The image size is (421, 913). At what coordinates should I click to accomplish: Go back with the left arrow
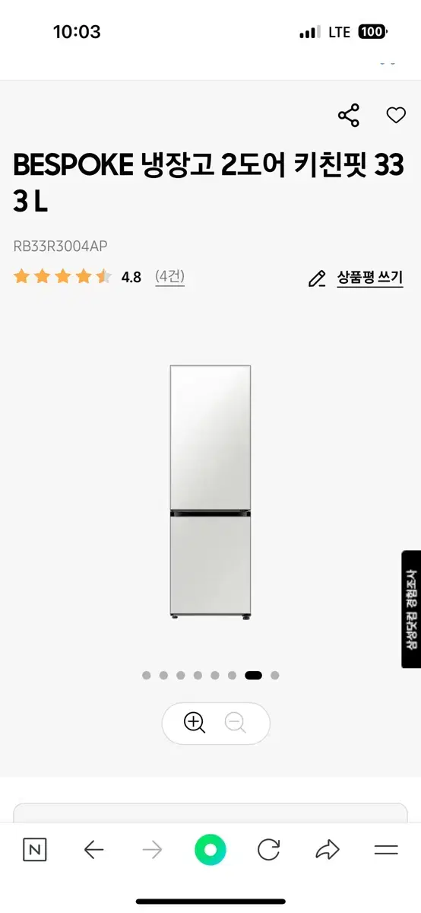tap(93, 850)
